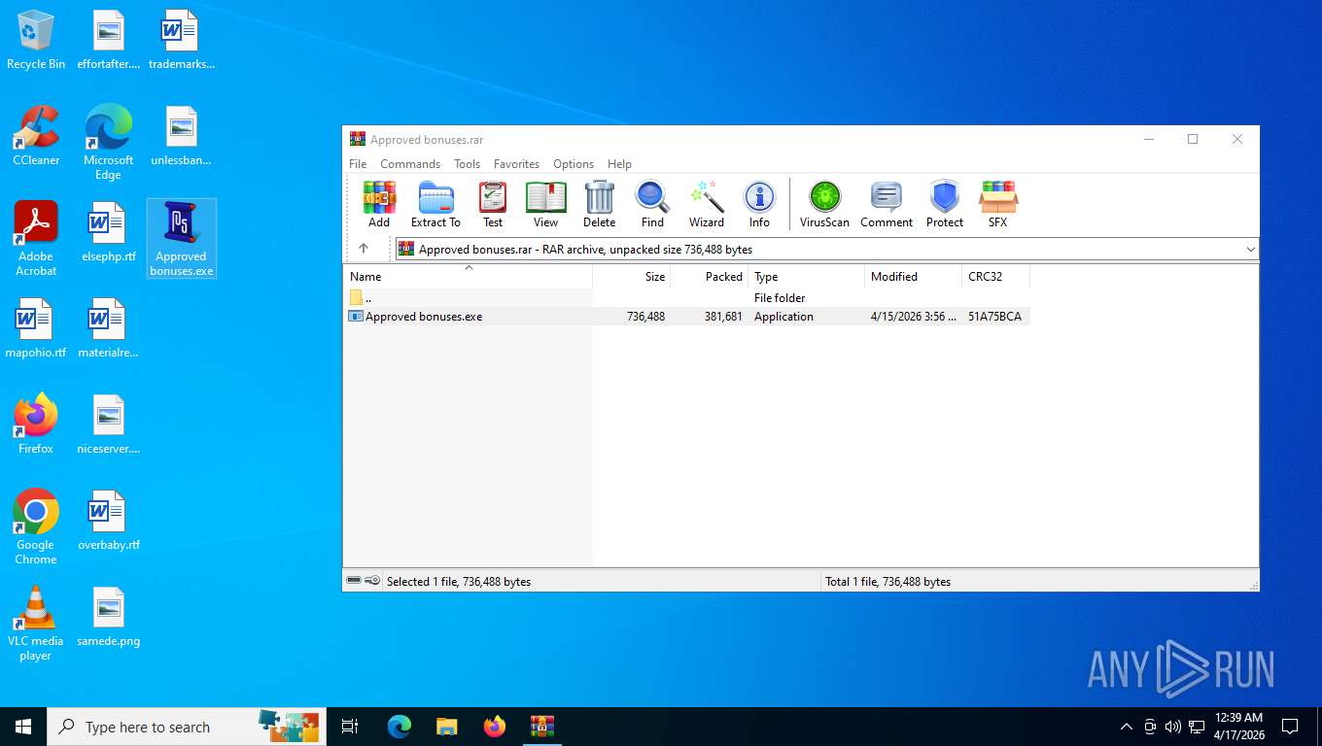This screenshot has height=746, width=1322.
Task: Select the Firefox desktop shortcut
Action: [x=36, y=425]
